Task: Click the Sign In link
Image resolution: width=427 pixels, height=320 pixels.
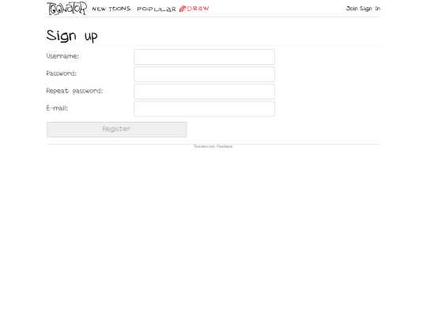Action: 370,9
